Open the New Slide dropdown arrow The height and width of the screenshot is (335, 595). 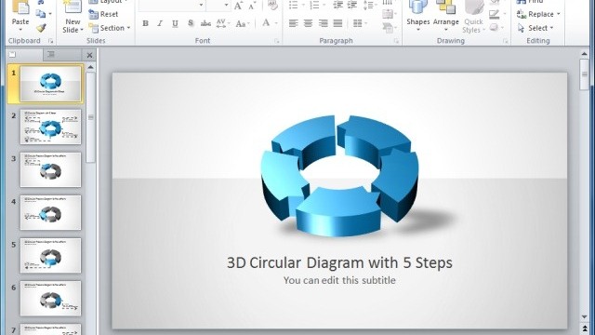(x=82, y=30)
